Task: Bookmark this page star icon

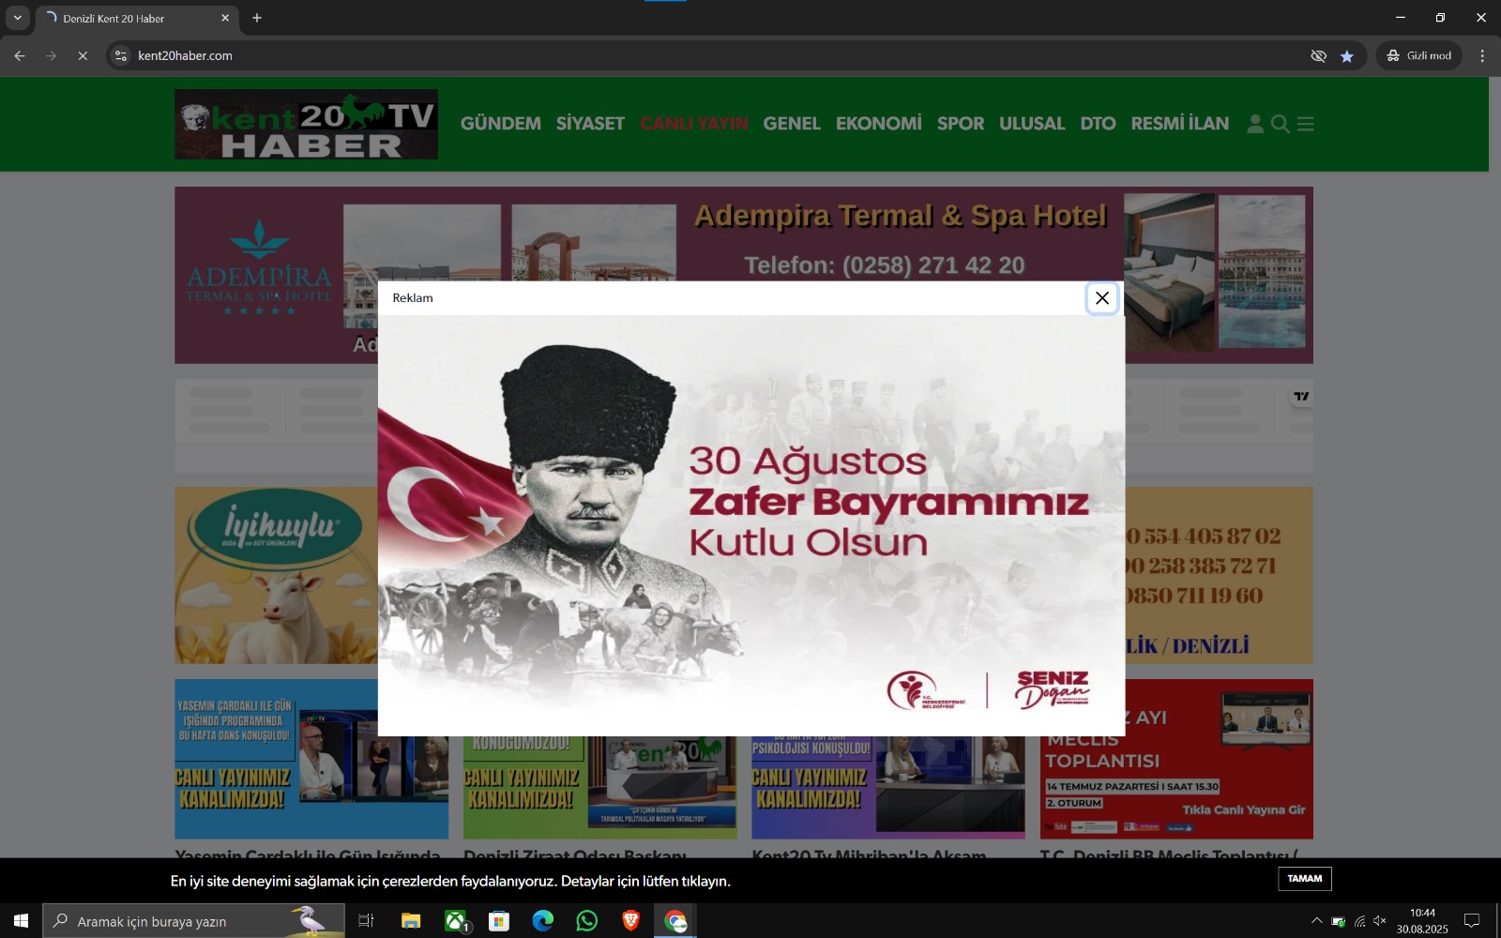Action: [x=1347, y=56]
